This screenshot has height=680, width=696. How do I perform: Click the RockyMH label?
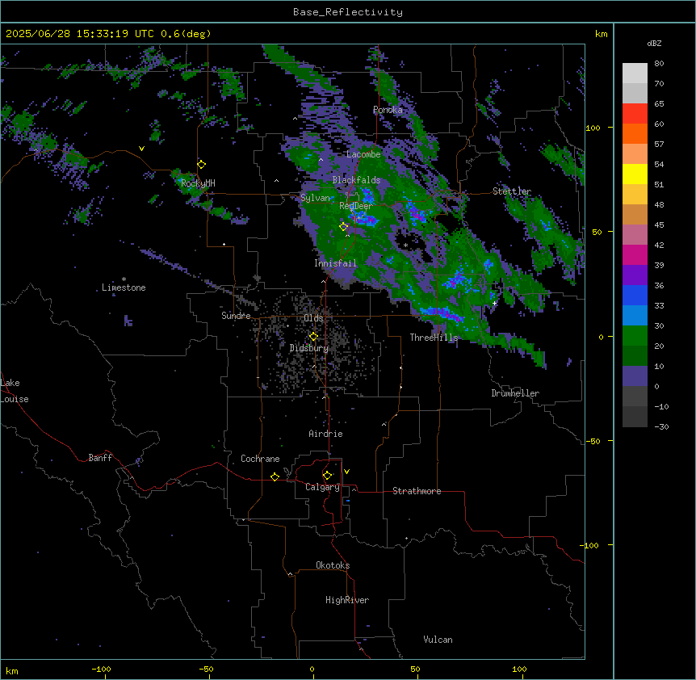pyautogui.click(x=198, y=183)
